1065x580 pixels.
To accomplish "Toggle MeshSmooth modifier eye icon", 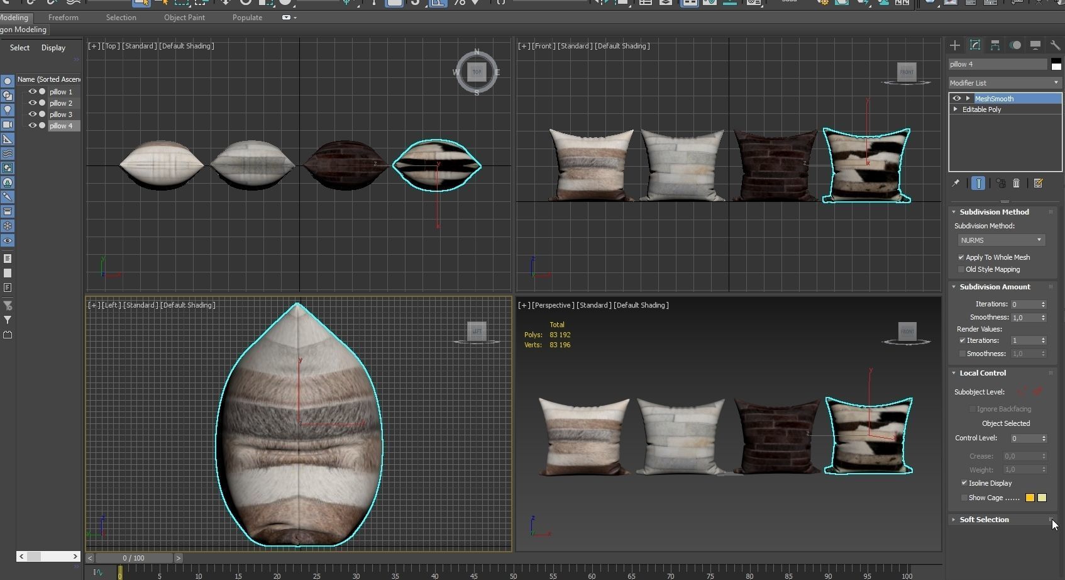I will (x=957, y=99).
